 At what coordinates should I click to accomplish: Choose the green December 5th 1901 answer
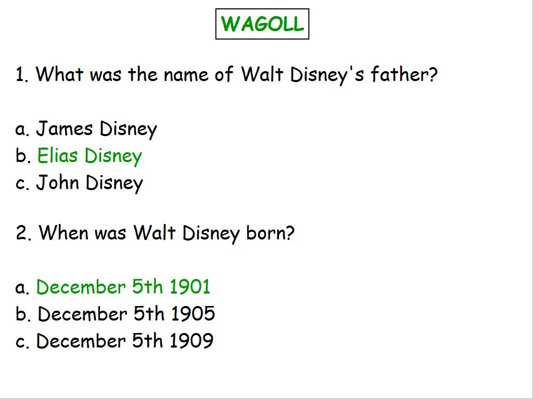[x=123, y=287]
